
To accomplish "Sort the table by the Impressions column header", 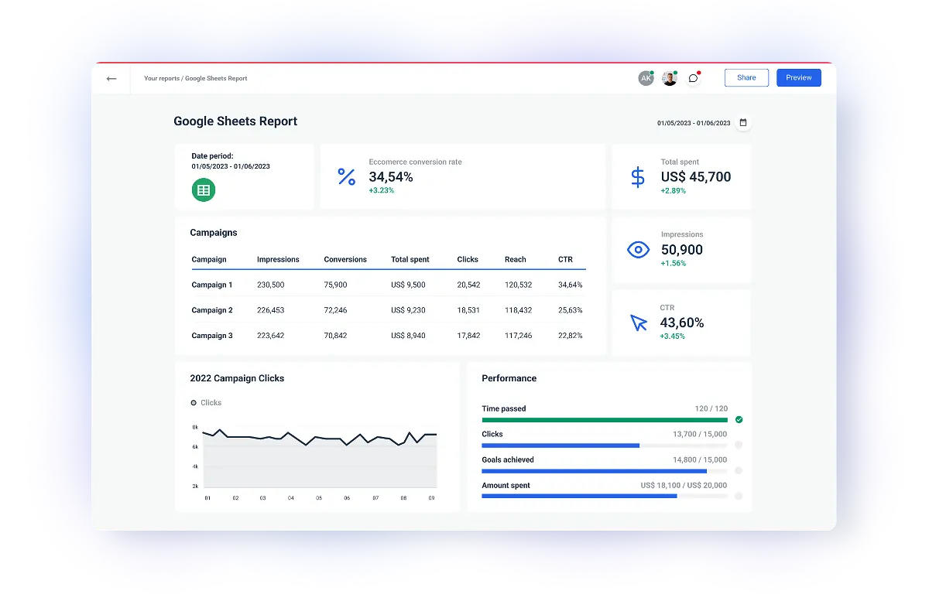I will tap(278, 259).
